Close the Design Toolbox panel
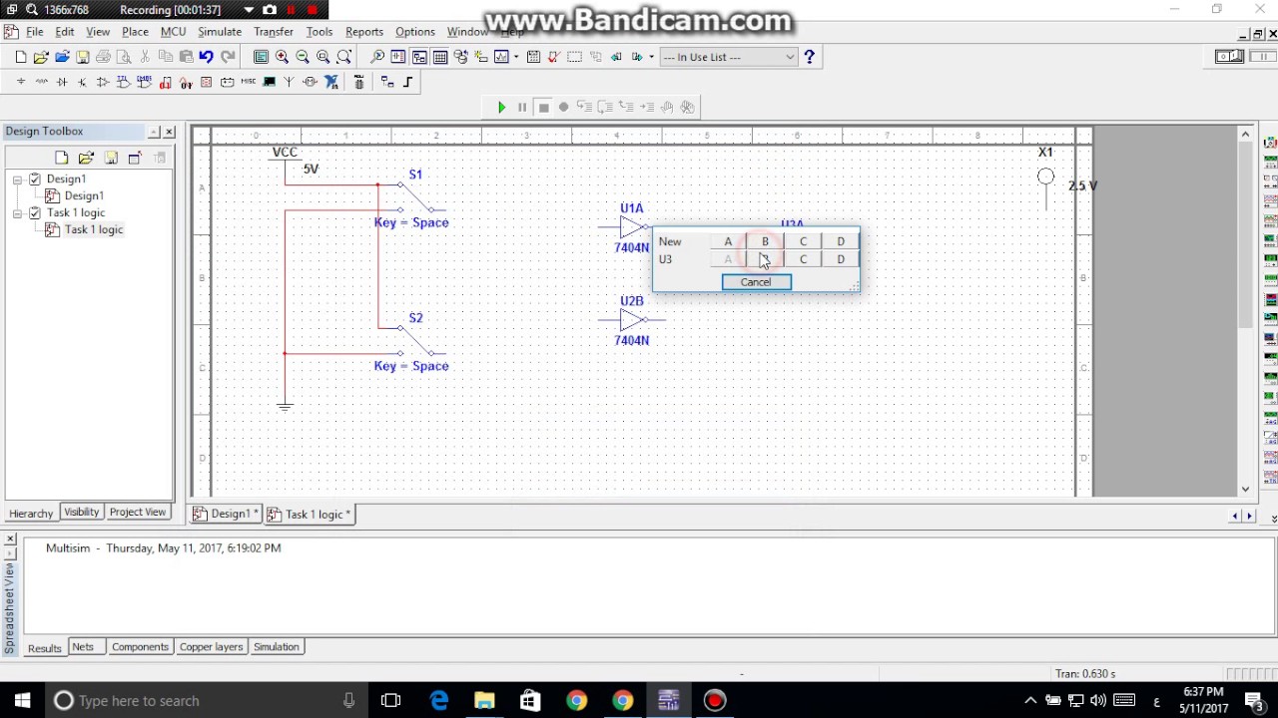 coord(169,132)
